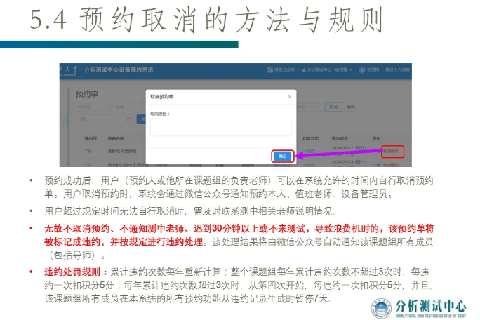Click the university logo in page header

point(67,71)
